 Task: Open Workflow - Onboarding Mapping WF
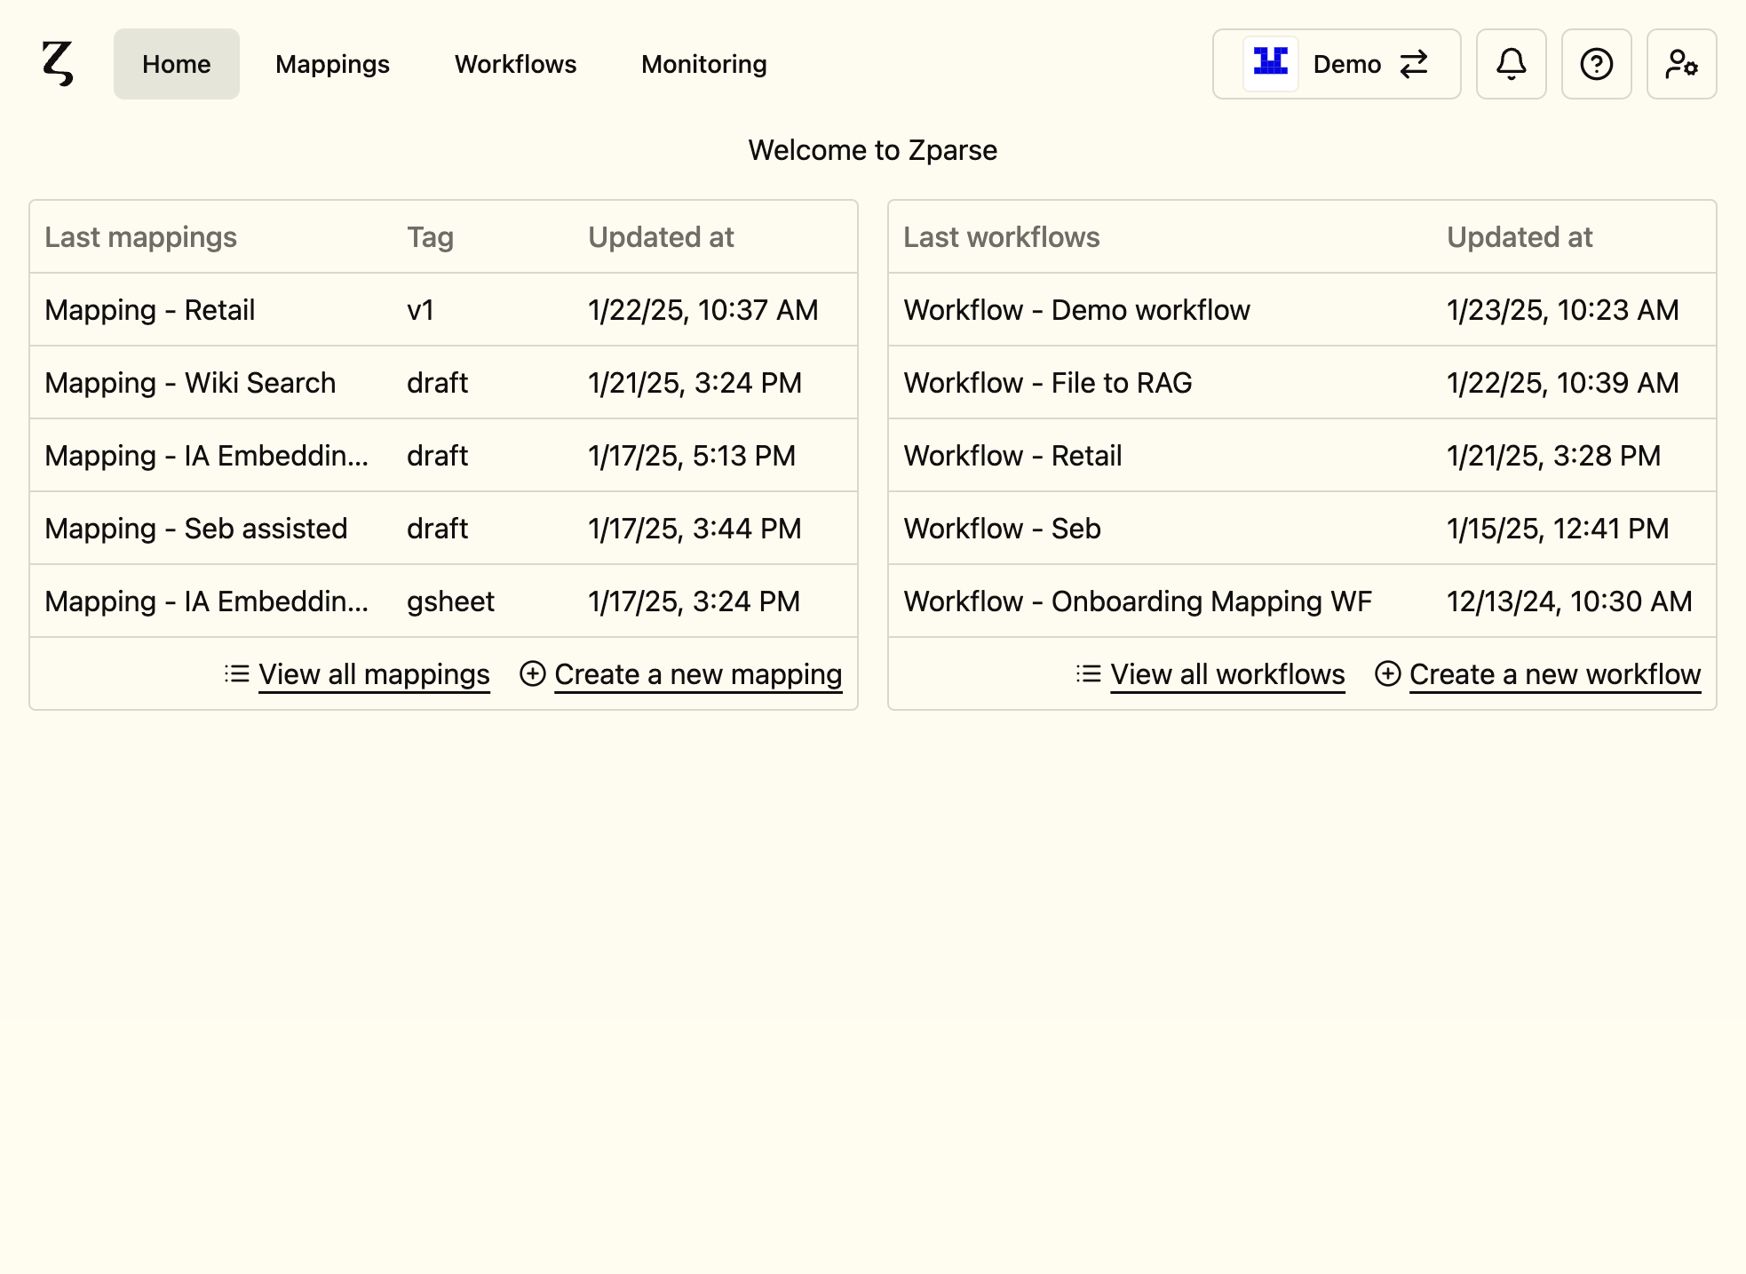coord(1302,601)
